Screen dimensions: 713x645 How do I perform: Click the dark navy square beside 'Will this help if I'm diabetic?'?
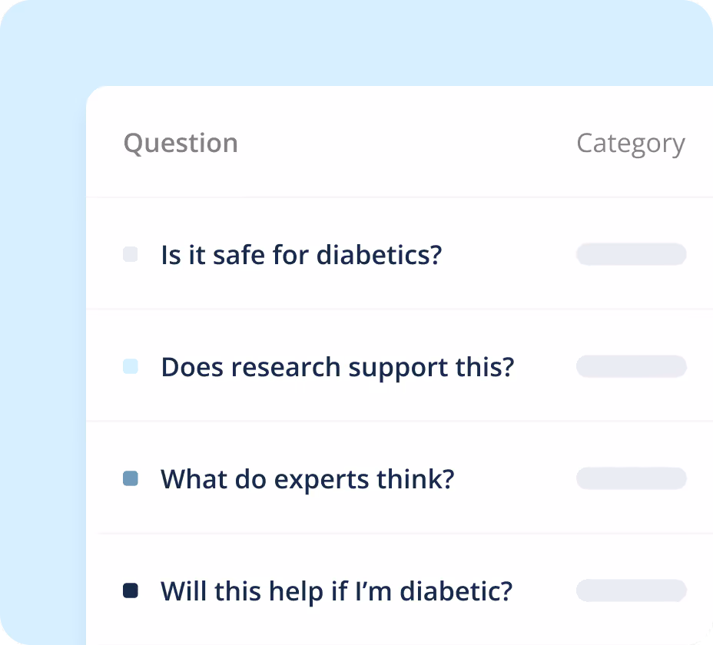click(x=131, y=590)
